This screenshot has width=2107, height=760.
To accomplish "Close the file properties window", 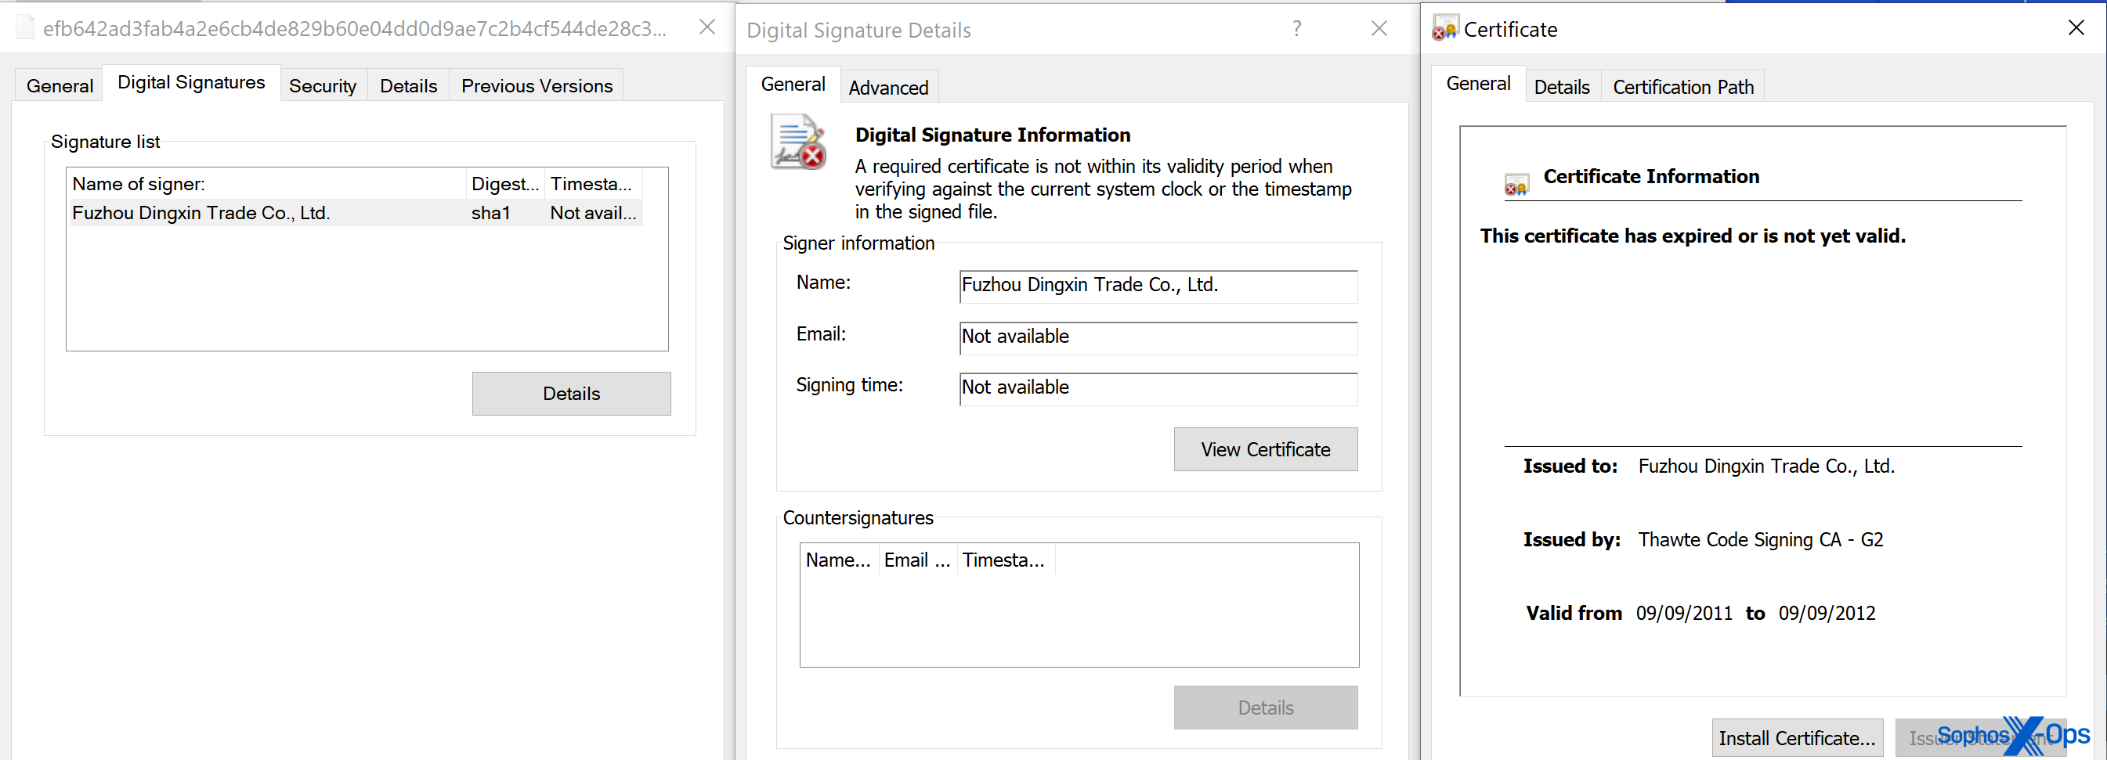I will 707,27.
